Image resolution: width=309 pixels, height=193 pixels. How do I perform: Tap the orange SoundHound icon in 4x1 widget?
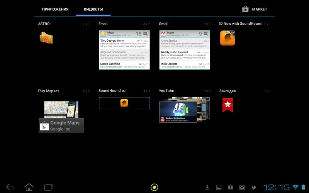(124, 103)
